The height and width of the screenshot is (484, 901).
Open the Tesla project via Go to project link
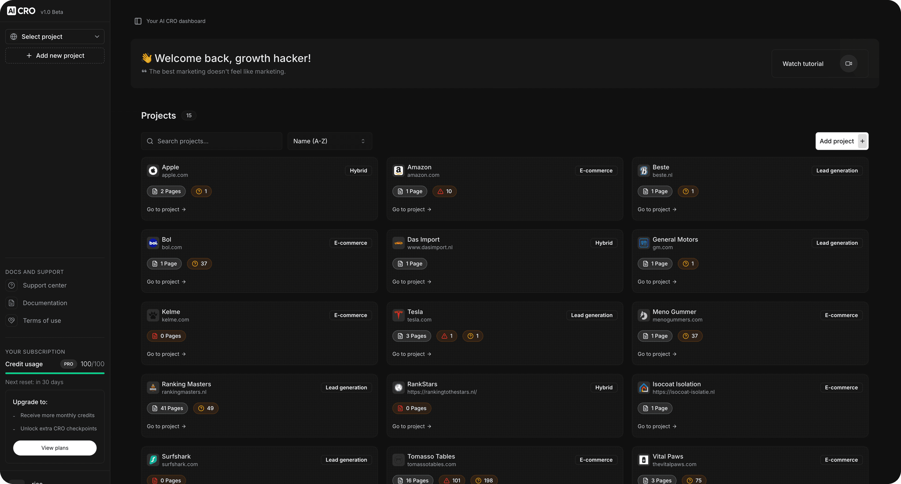(x=412, y=354)
